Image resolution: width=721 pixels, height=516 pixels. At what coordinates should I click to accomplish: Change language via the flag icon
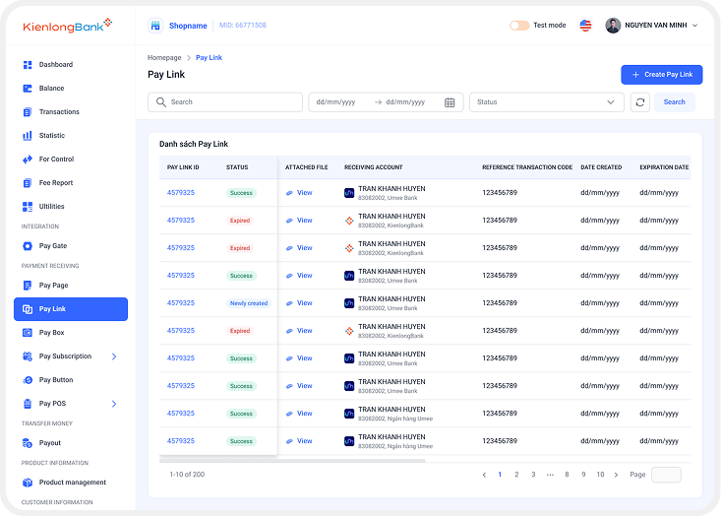tap(585, 26)
